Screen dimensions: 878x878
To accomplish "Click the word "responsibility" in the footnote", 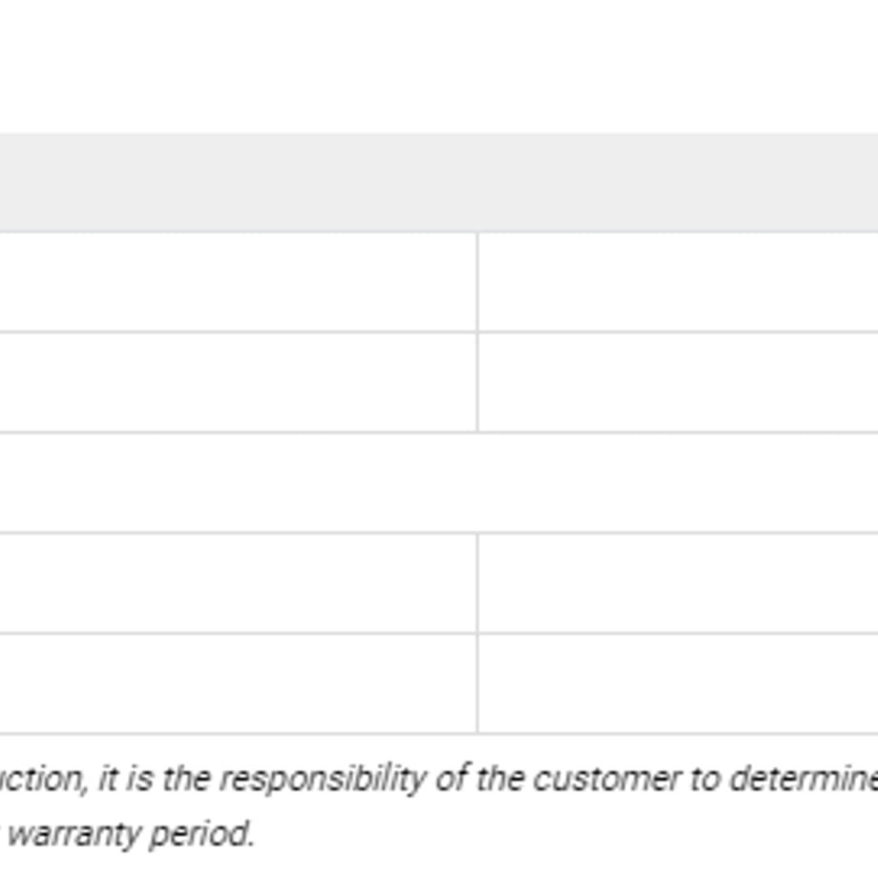I will pos(322,780).
